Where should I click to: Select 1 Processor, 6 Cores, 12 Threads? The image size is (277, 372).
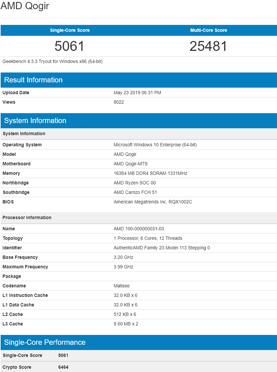pyautogui.click(x=147, y=238)
